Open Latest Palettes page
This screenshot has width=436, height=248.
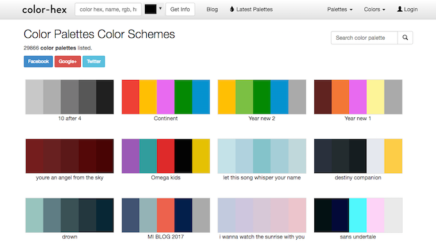point(251,10)
